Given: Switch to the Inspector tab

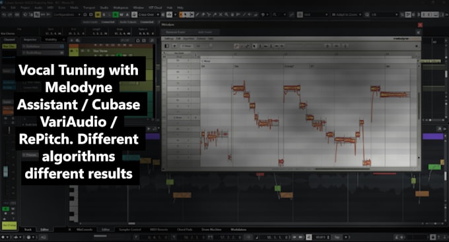Looking at the screenshot, I should (30, 40).
